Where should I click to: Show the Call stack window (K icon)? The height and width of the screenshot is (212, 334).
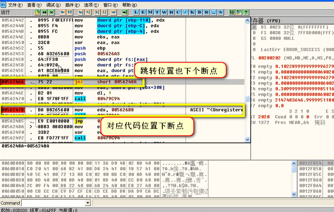pyautogui.click(x=192, y=12)
